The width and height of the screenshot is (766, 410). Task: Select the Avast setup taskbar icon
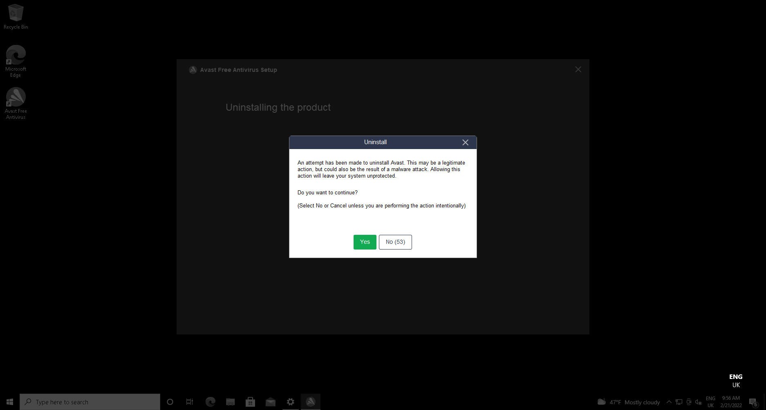(311, 402)
